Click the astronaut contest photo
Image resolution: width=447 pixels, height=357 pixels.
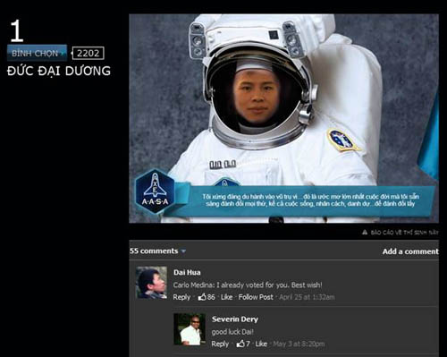283,118
